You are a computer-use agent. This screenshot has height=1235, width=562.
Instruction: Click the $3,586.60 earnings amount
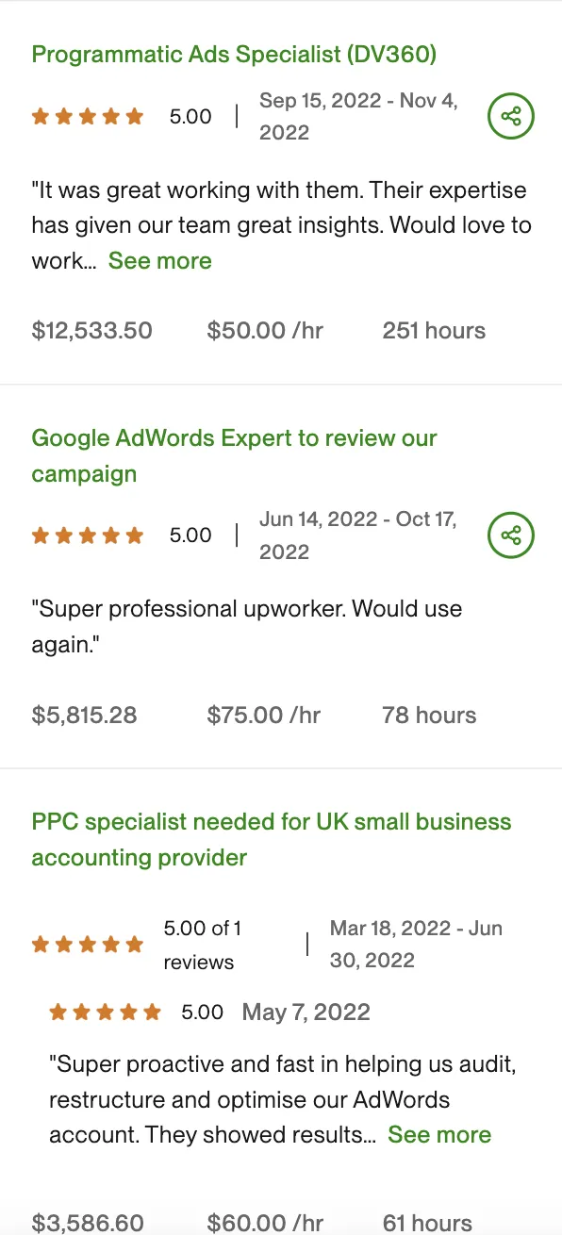(89, 1224)
